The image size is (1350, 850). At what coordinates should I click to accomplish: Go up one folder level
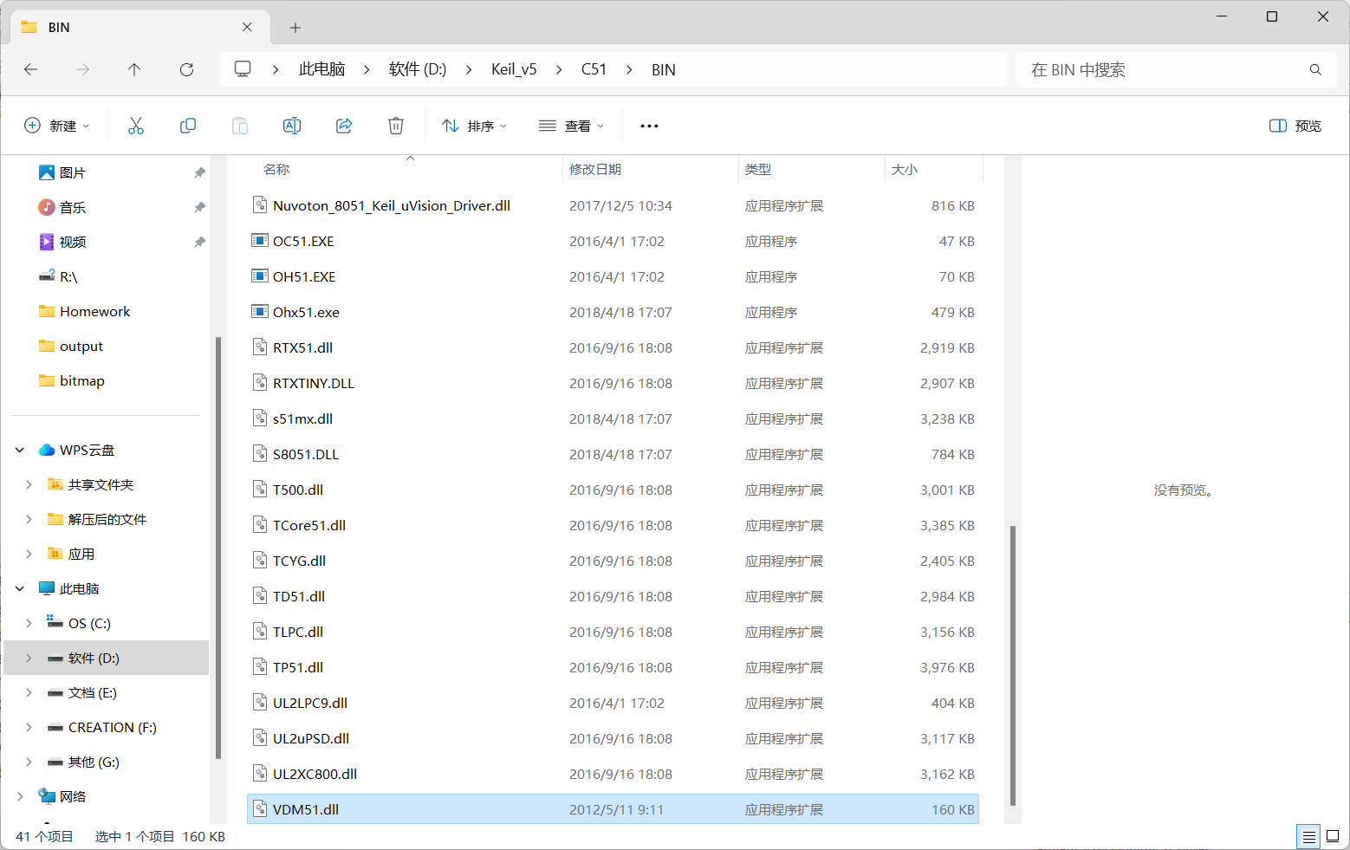click(134, 69)
